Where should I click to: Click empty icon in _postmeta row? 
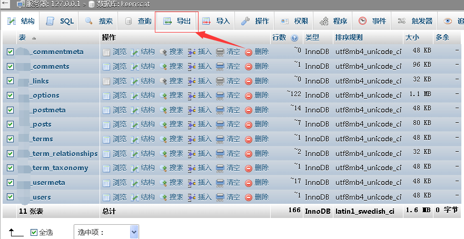220,110
